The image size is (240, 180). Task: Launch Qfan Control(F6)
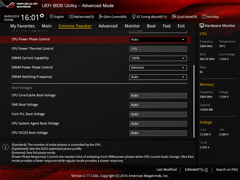(x=115, y=17)
